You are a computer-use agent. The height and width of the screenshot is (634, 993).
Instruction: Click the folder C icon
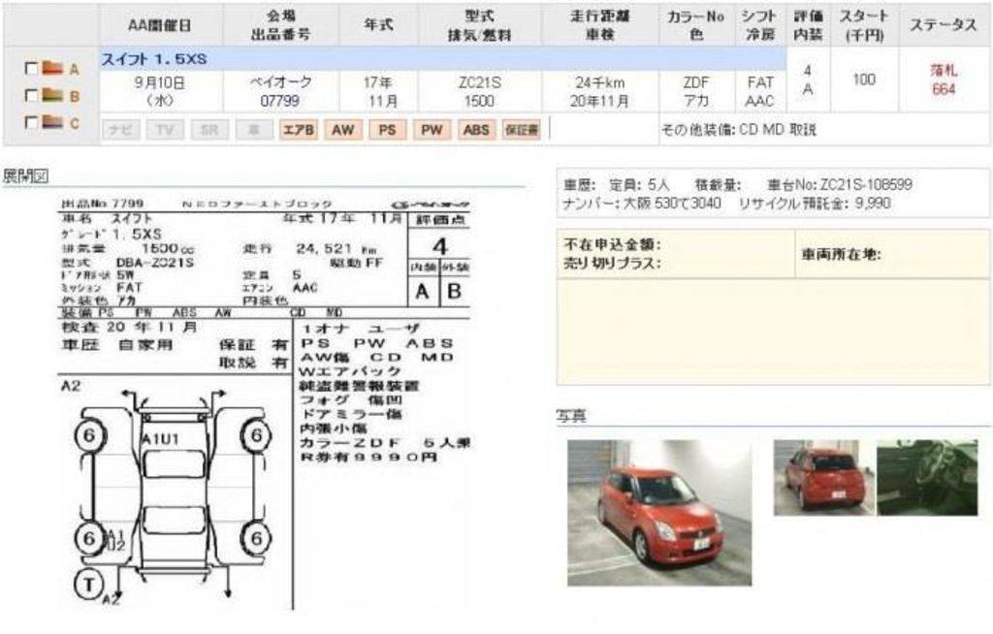[52, 123]
